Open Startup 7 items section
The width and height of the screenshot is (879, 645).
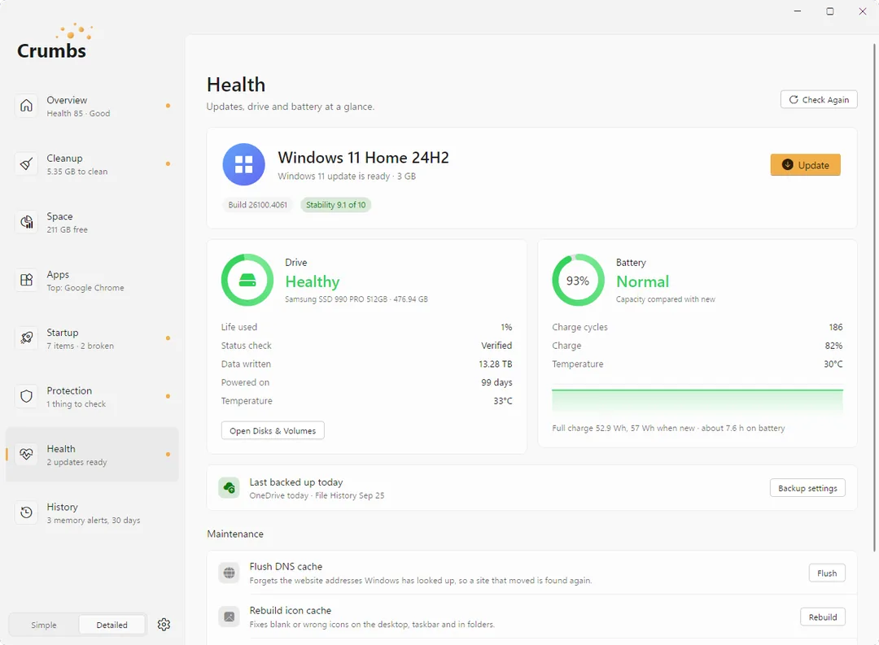(92, 338)
